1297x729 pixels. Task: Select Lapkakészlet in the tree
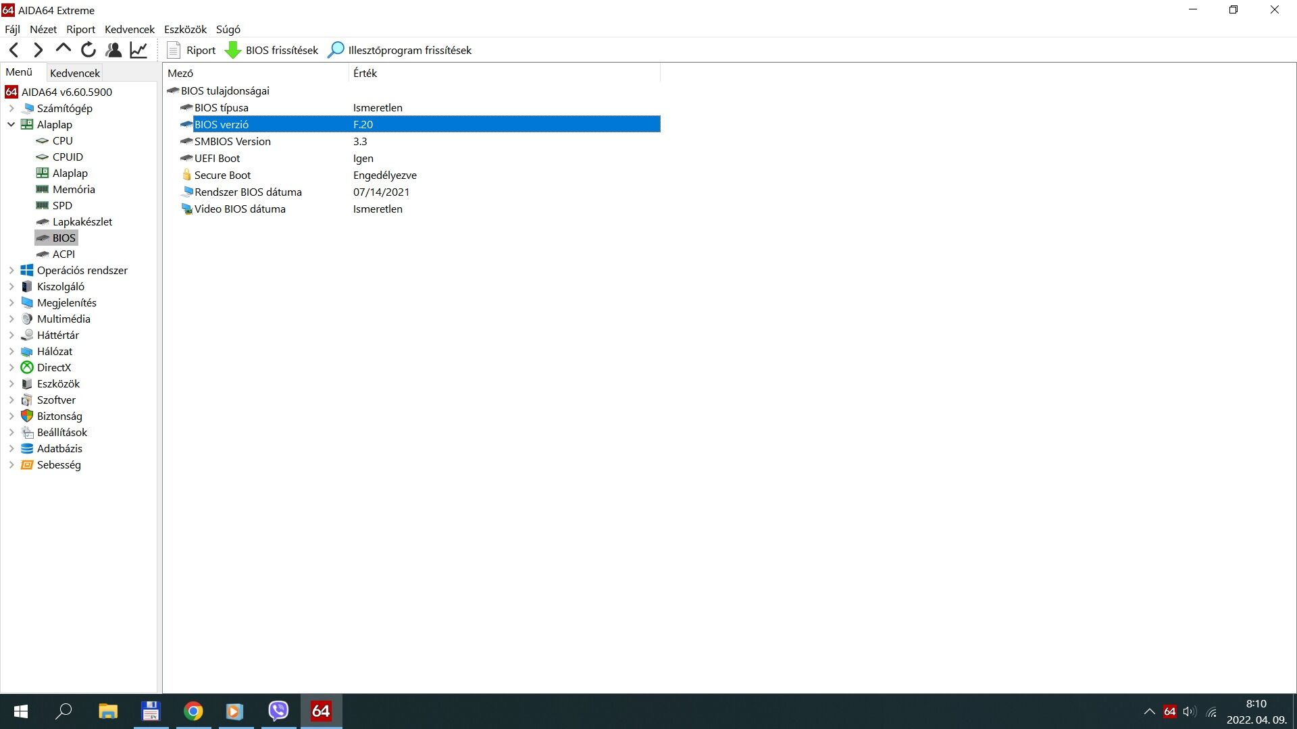click(82, 221)
